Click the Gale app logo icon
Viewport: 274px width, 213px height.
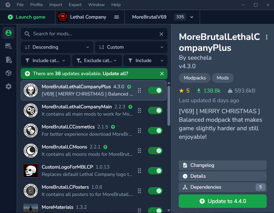point(8,5)
